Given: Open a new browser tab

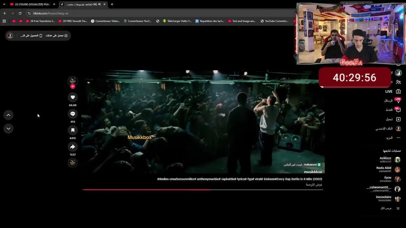Looking at the screenshot, I should coord(112,4).
